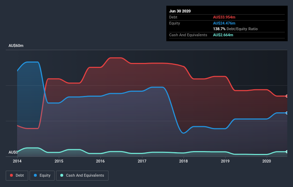Click the AU$0 y-axis label
The image size is (293, 187).
(x=13, y=152)
